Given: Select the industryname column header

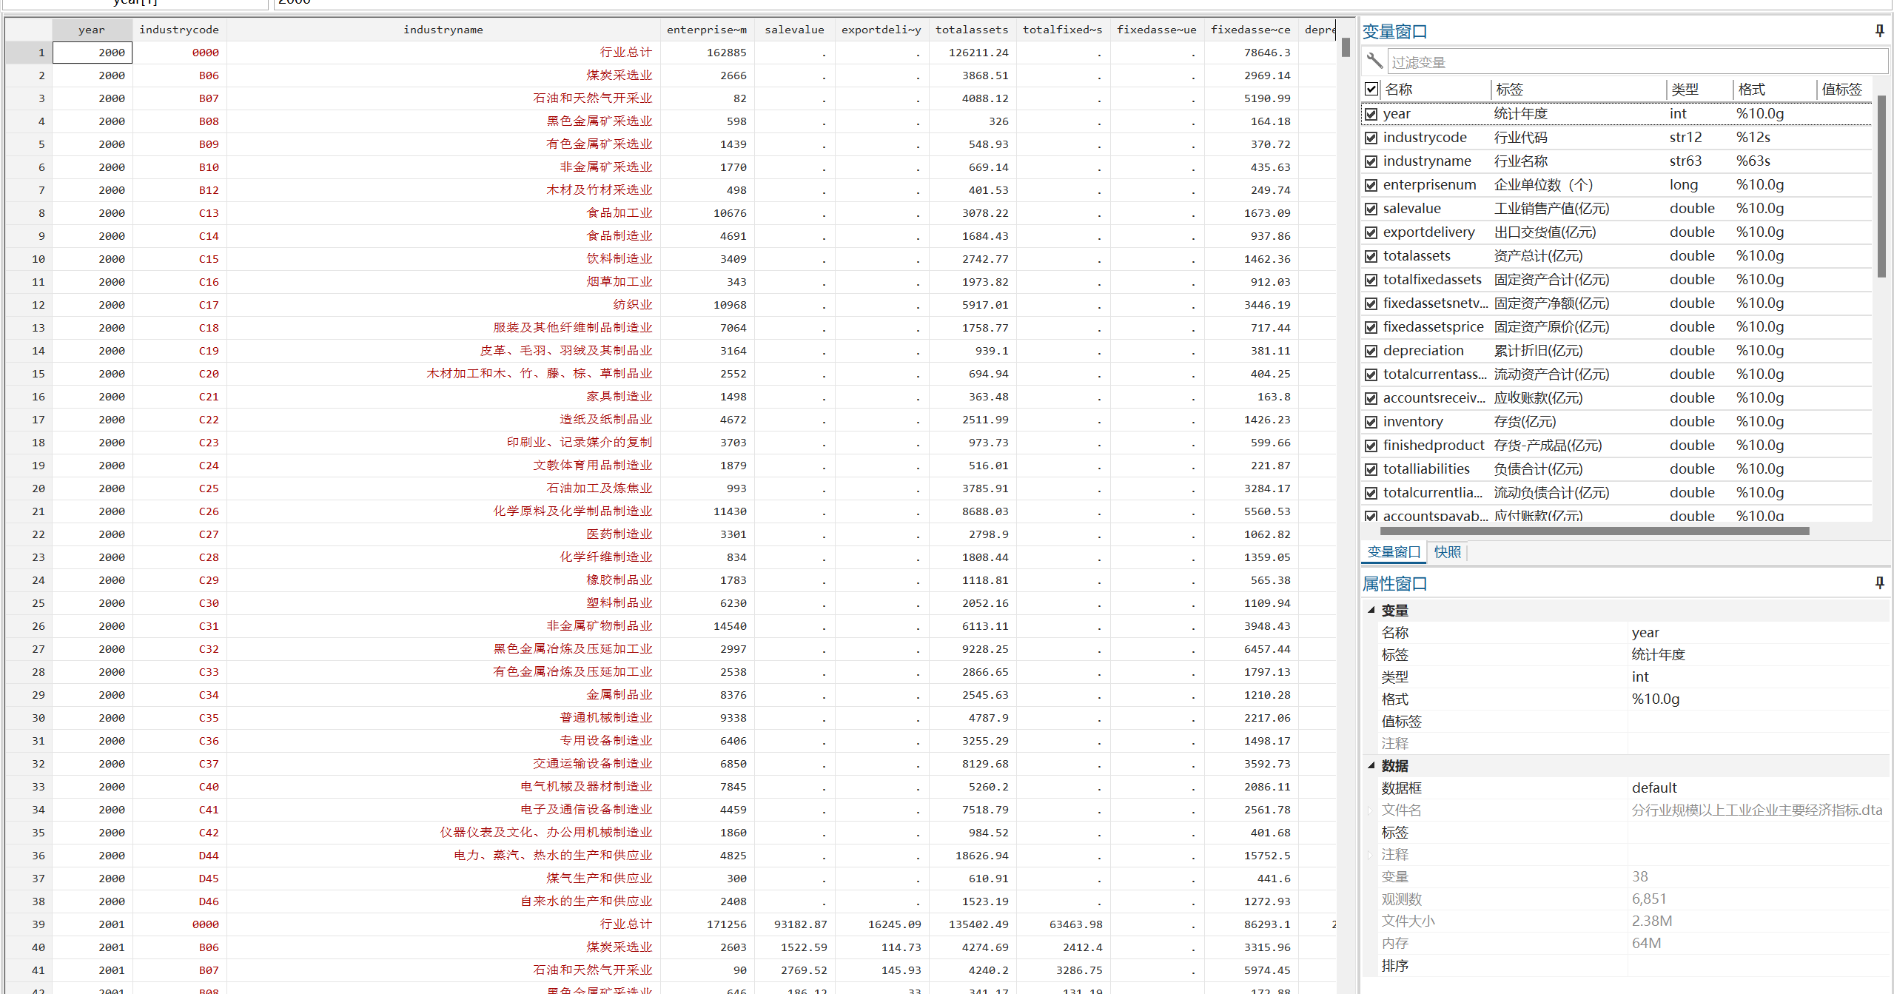Looking at the screenshot, I should 443,30.
